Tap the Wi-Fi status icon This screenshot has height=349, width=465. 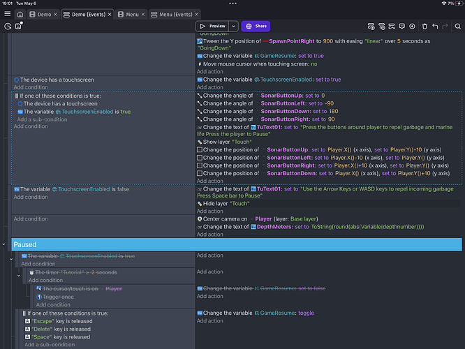point(444,3)
